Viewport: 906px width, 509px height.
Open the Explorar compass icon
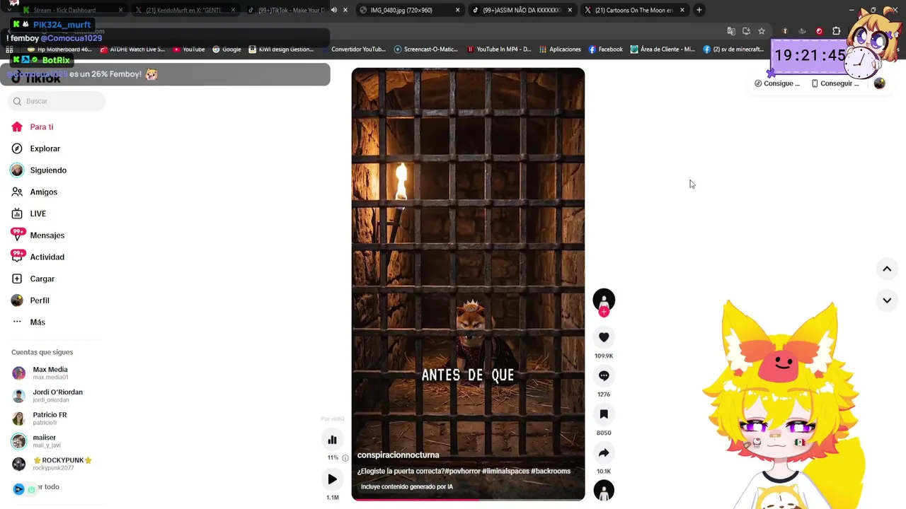17,148
